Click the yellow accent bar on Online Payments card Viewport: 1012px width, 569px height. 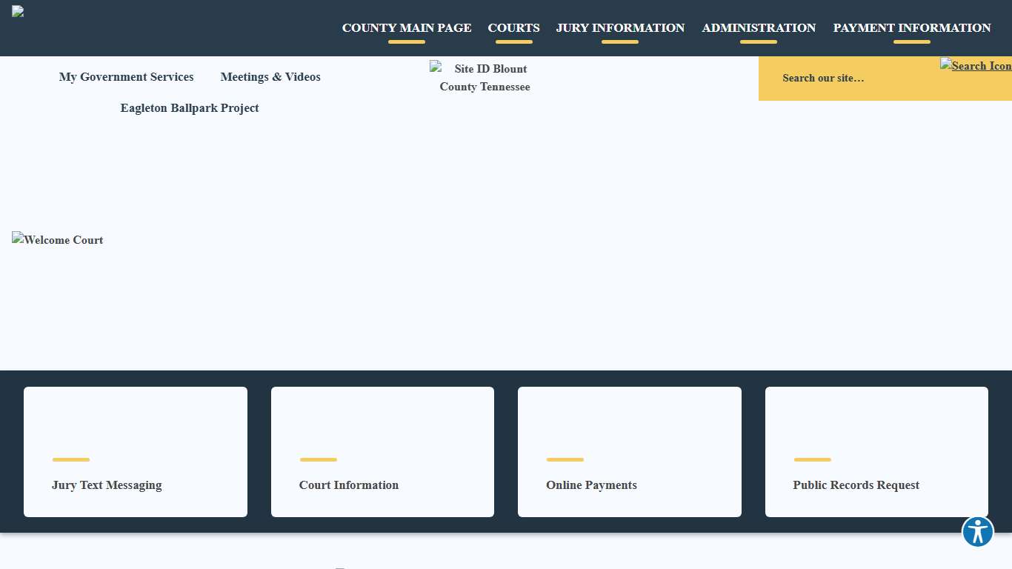click(565, 459)
